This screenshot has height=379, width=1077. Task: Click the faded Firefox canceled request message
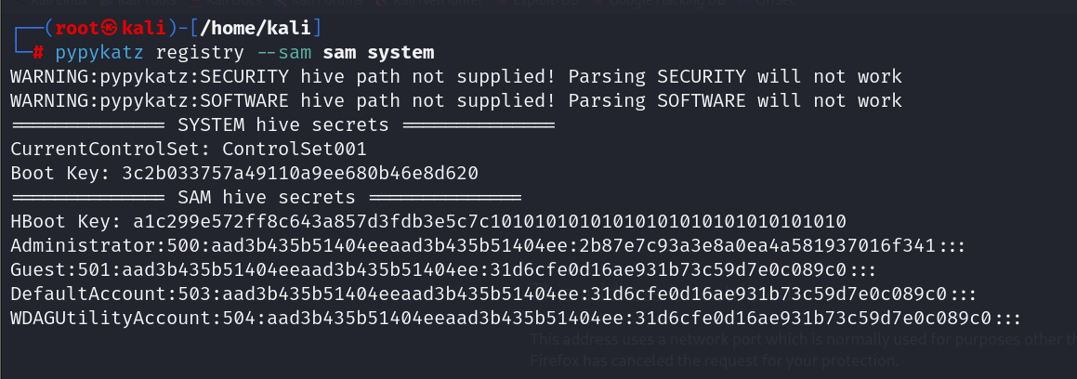[715, 360]
